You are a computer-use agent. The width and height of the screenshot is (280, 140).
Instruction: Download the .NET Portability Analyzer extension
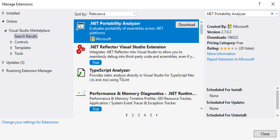[187, 24]
